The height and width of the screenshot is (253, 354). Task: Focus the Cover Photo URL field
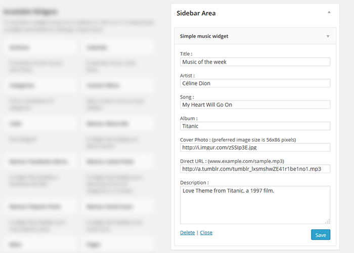[255, 147]
